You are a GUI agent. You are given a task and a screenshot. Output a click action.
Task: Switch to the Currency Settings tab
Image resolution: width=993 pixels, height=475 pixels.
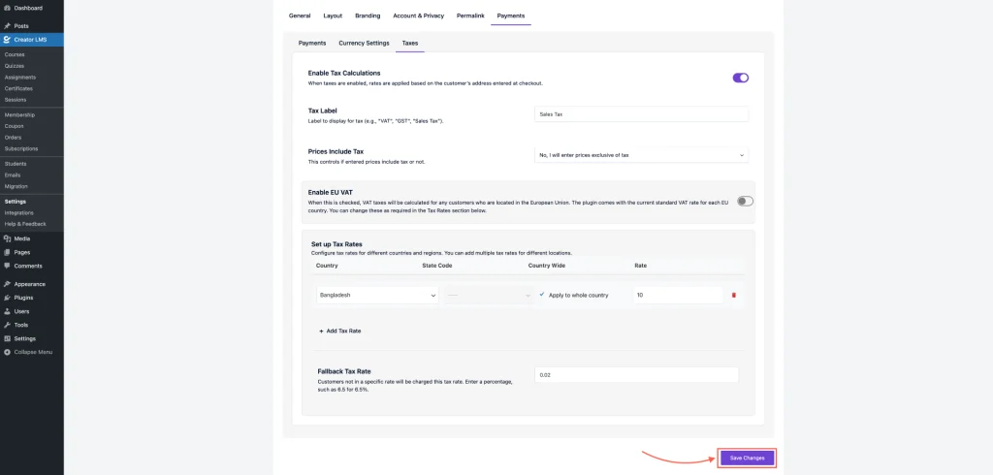click(364, 44)
